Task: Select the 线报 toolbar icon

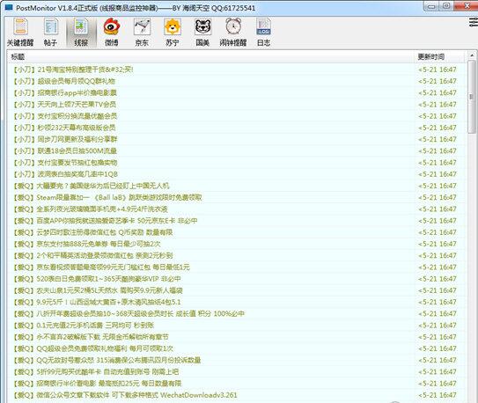Action: (x=81, y=32)
